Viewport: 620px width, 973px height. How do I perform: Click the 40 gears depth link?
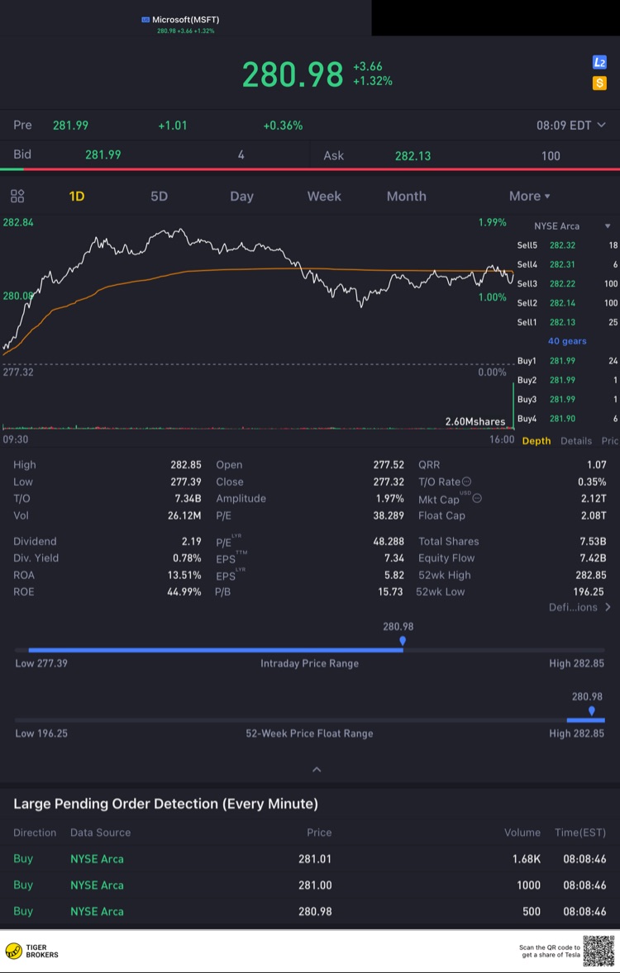(566, 340)
